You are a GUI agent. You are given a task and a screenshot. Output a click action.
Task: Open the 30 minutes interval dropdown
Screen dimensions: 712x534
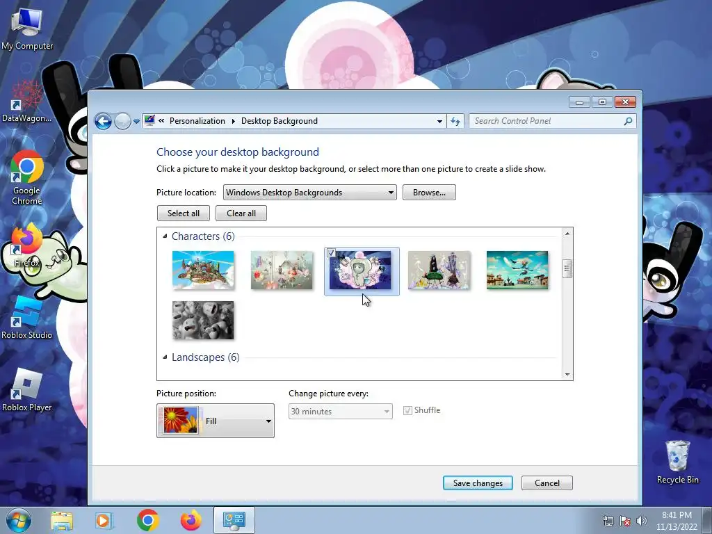tap(340, 412)
